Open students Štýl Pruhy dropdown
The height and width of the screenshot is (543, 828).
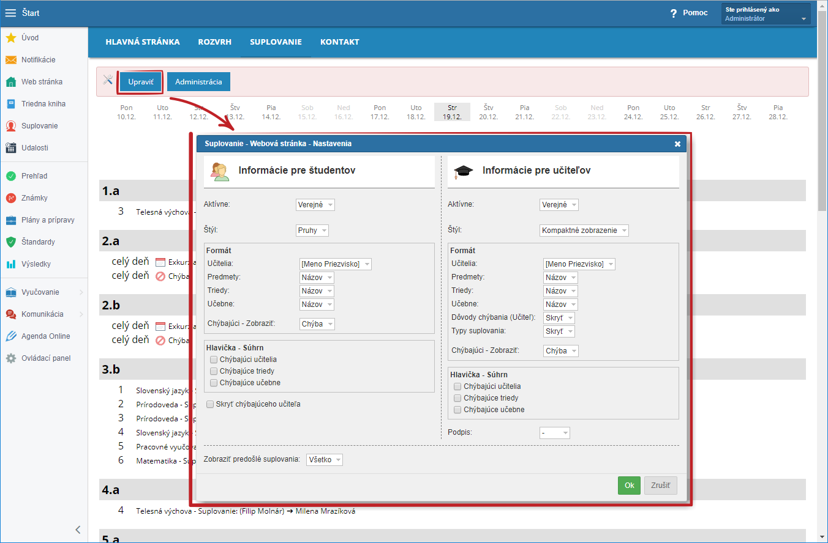(x=312, y=231)
